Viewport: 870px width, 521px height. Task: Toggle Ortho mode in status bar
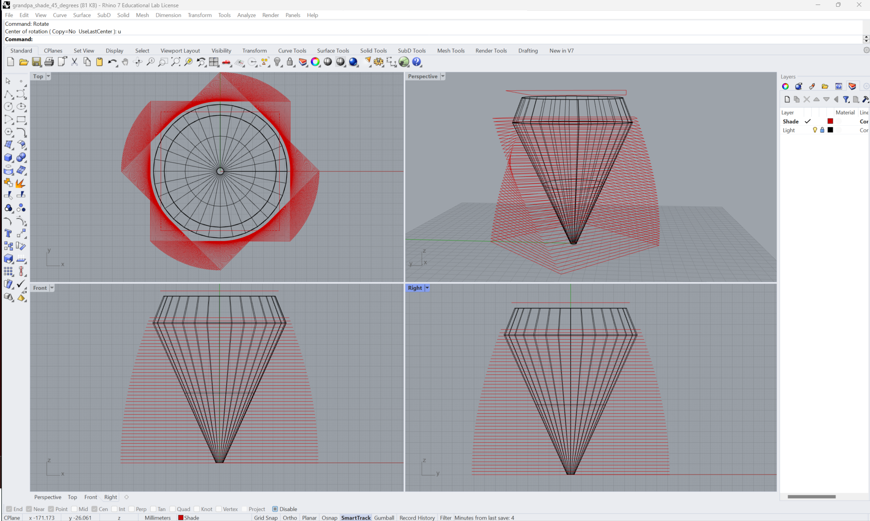coord(288,517)
